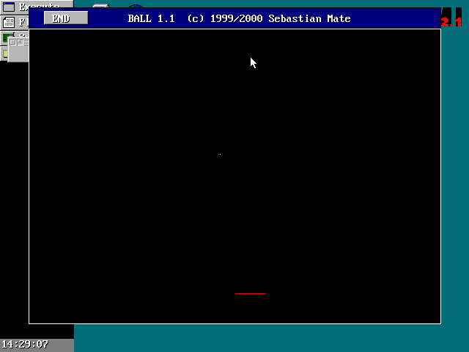Click the gray desktop icon above title bar
The width and height of the screenshot is (469, 352).
pos(100,4)
